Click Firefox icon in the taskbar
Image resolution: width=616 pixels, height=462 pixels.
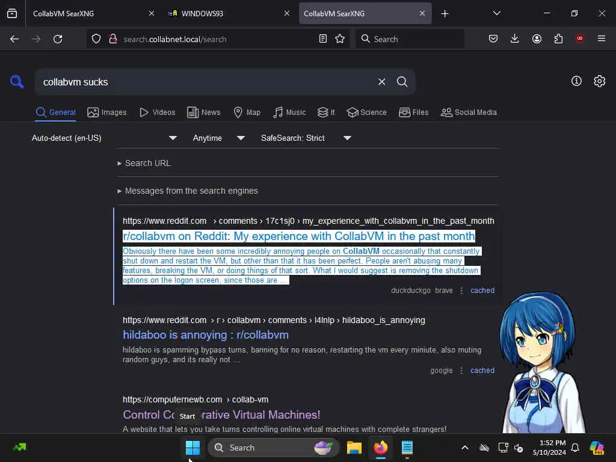(380, 448)
